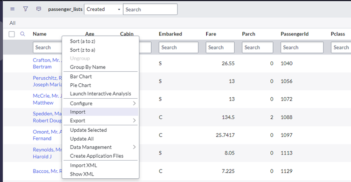Click the fare value 8.05
This screenshot has width=351, height=182.
click(x=230, y=153)
